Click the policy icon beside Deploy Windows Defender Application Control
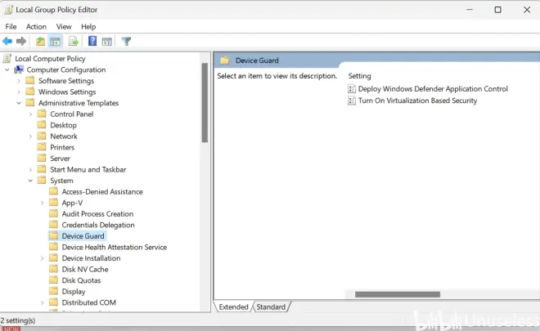This screenshot has width=540, height=331. [352, 89]
